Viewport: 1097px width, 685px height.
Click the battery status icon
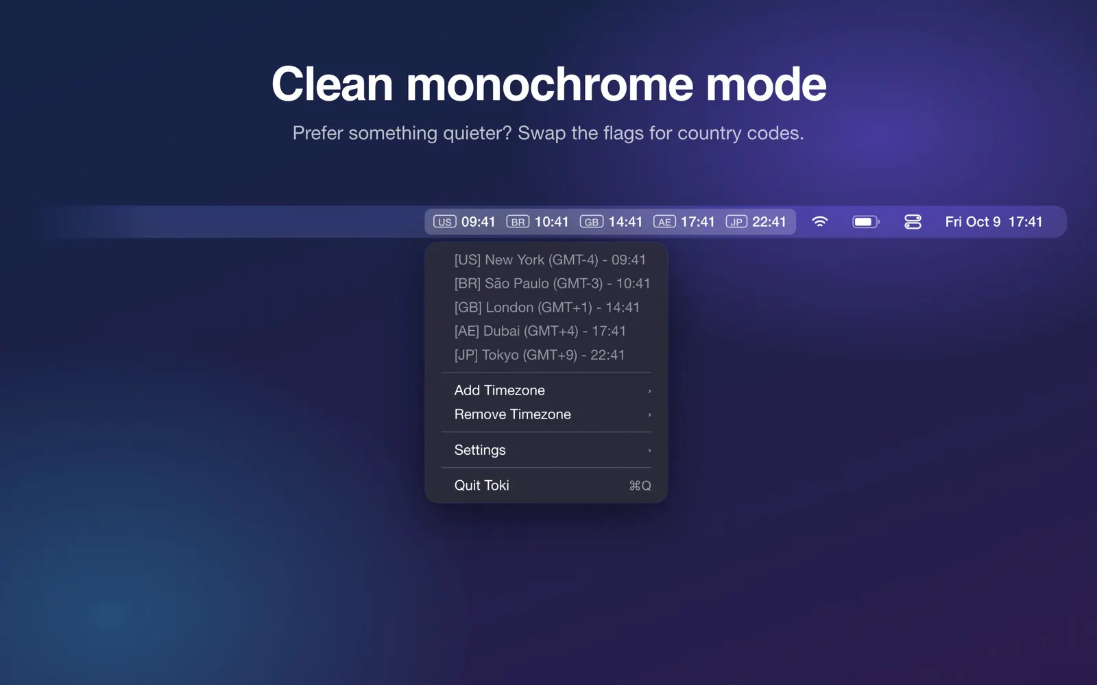pos(866,221)
